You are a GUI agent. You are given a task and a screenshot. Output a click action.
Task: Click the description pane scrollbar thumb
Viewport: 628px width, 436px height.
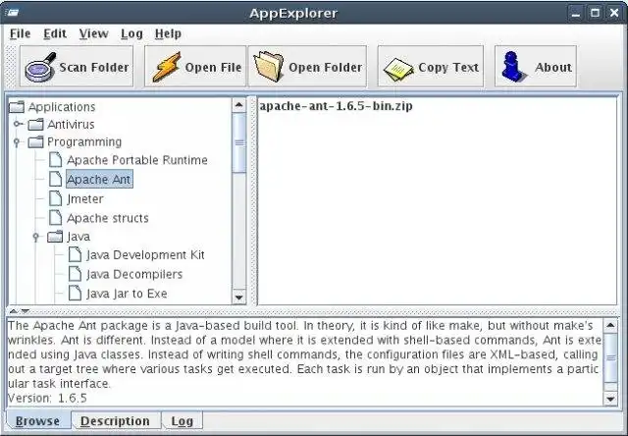[610, 357]
